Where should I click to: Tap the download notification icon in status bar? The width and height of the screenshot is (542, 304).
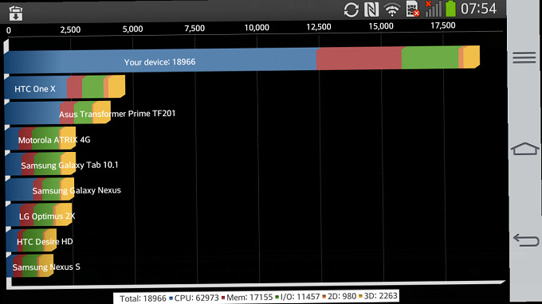coord(16,14)
